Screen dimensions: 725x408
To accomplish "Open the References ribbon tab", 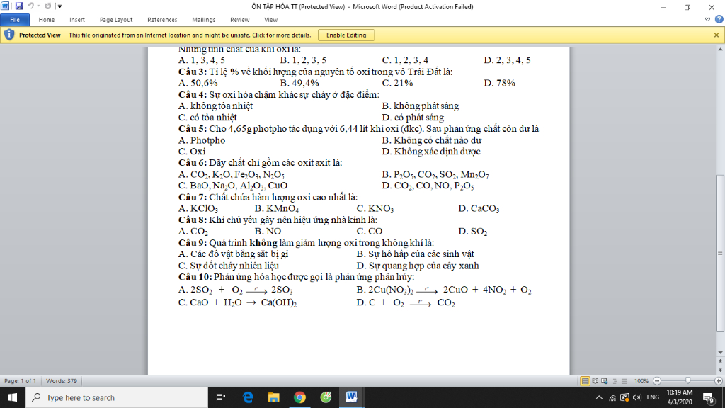I will 162,20.
